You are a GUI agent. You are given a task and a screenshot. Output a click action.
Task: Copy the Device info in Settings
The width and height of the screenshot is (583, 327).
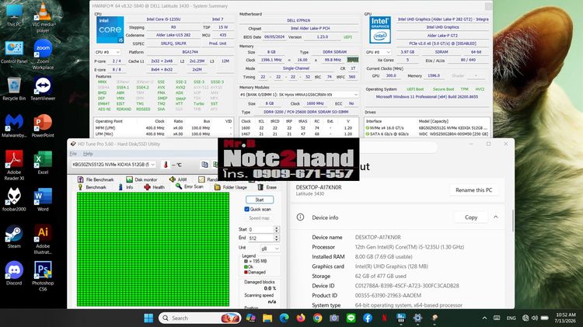pyautogui.click(x=471, y=217)
